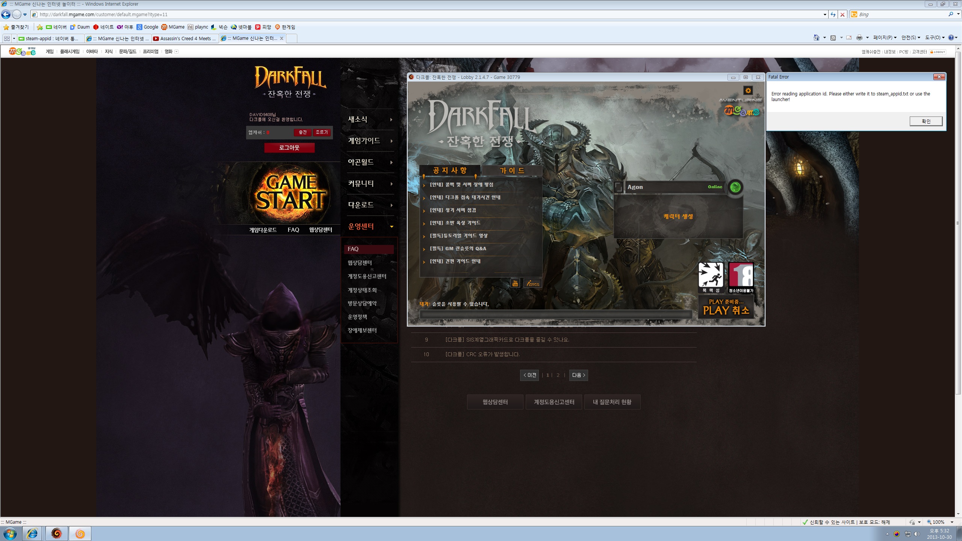Open the Daum bookmark in favorites bar

pyautogui.click(x=80, y=27)
